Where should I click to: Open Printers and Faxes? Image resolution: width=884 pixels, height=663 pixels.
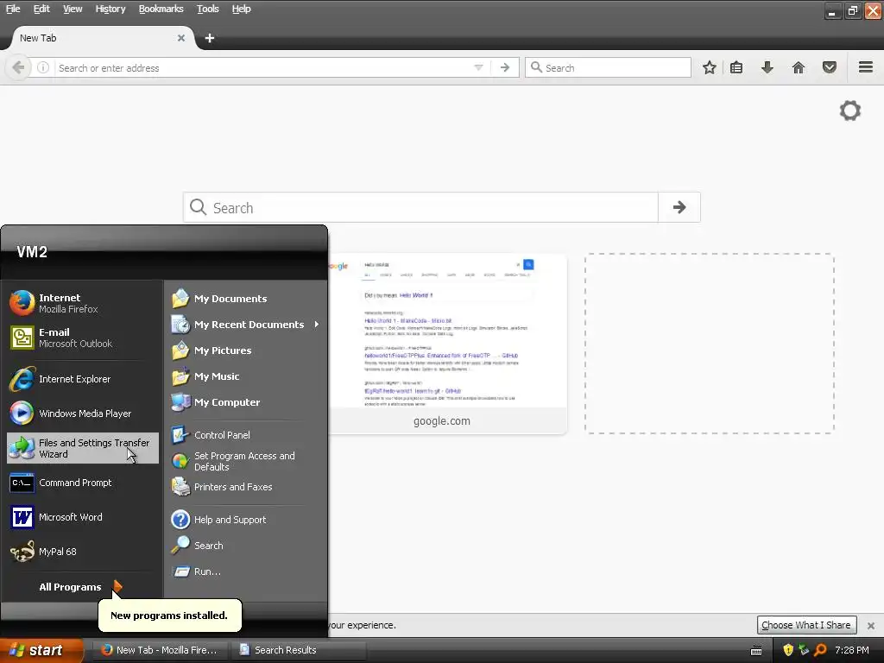246,487
